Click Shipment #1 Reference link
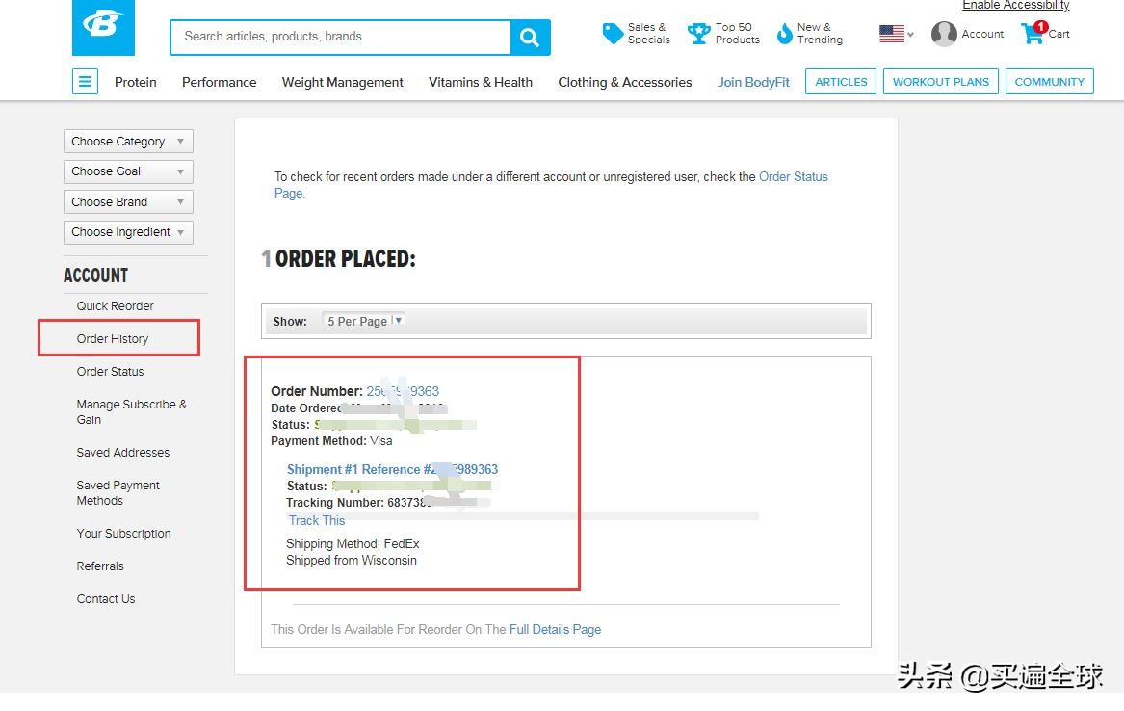 click(x=392, y=469)
